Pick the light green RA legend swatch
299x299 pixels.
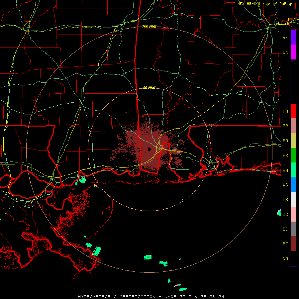pos(293,170)
